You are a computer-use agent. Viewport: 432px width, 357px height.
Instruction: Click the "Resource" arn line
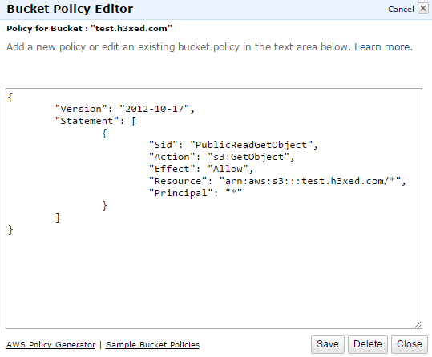(x=277, y=181)
